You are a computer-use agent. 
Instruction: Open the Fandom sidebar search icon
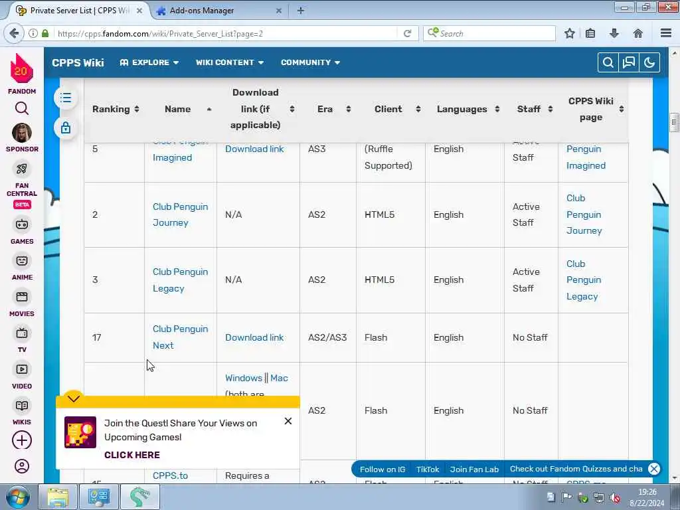(x=22, y=108)
